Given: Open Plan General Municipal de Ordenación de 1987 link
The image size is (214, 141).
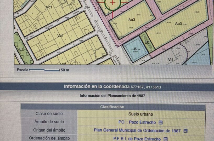Looking at the screenshot, I should click(x=137, y=131).
